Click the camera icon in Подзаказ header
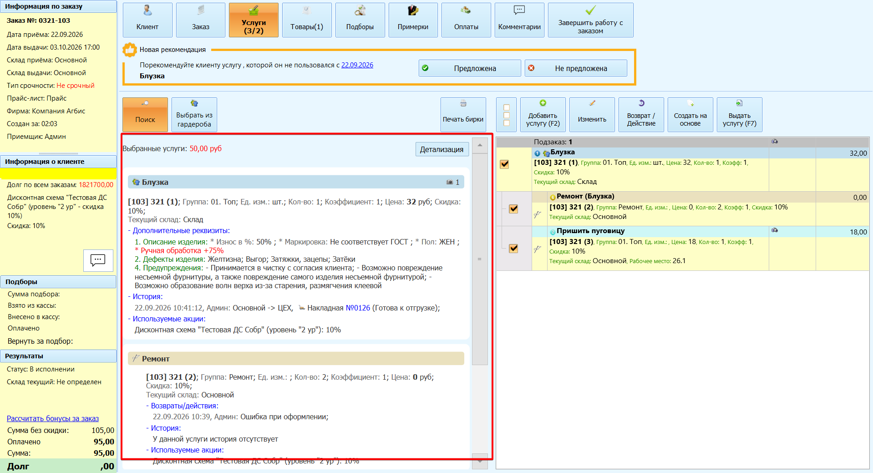The height and width of the screenshot is (473, 873). (x=775, y=142)
